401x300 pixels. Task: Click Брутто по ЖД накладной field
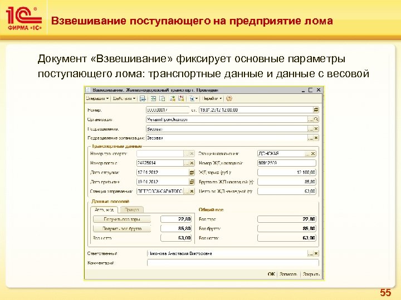click(x=287, y=182)
